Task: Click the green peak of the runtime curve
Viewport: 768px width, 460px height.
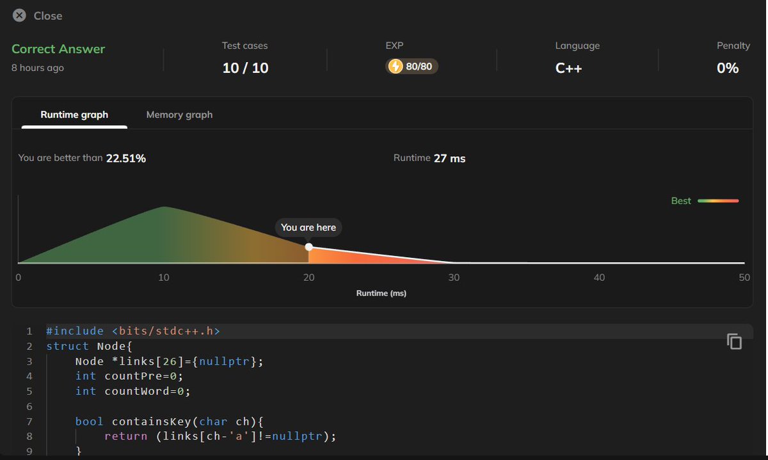Action: coord(164,207)
